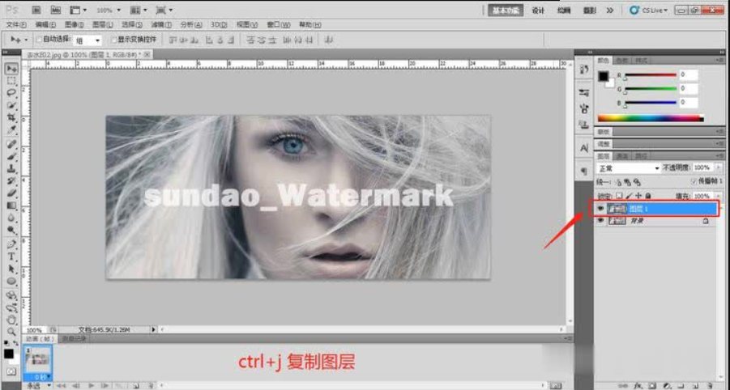Select the Gradient tool
Image resolution: width=730 pixels, height=390 pixels.
(11, 206)
